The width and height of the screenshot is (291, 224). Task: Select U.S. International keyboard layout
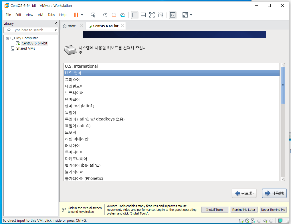pos(171,66)
